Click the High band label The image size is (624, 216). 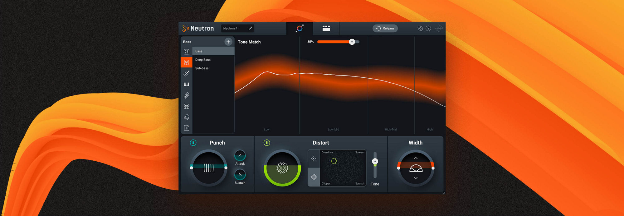point(430,129)
